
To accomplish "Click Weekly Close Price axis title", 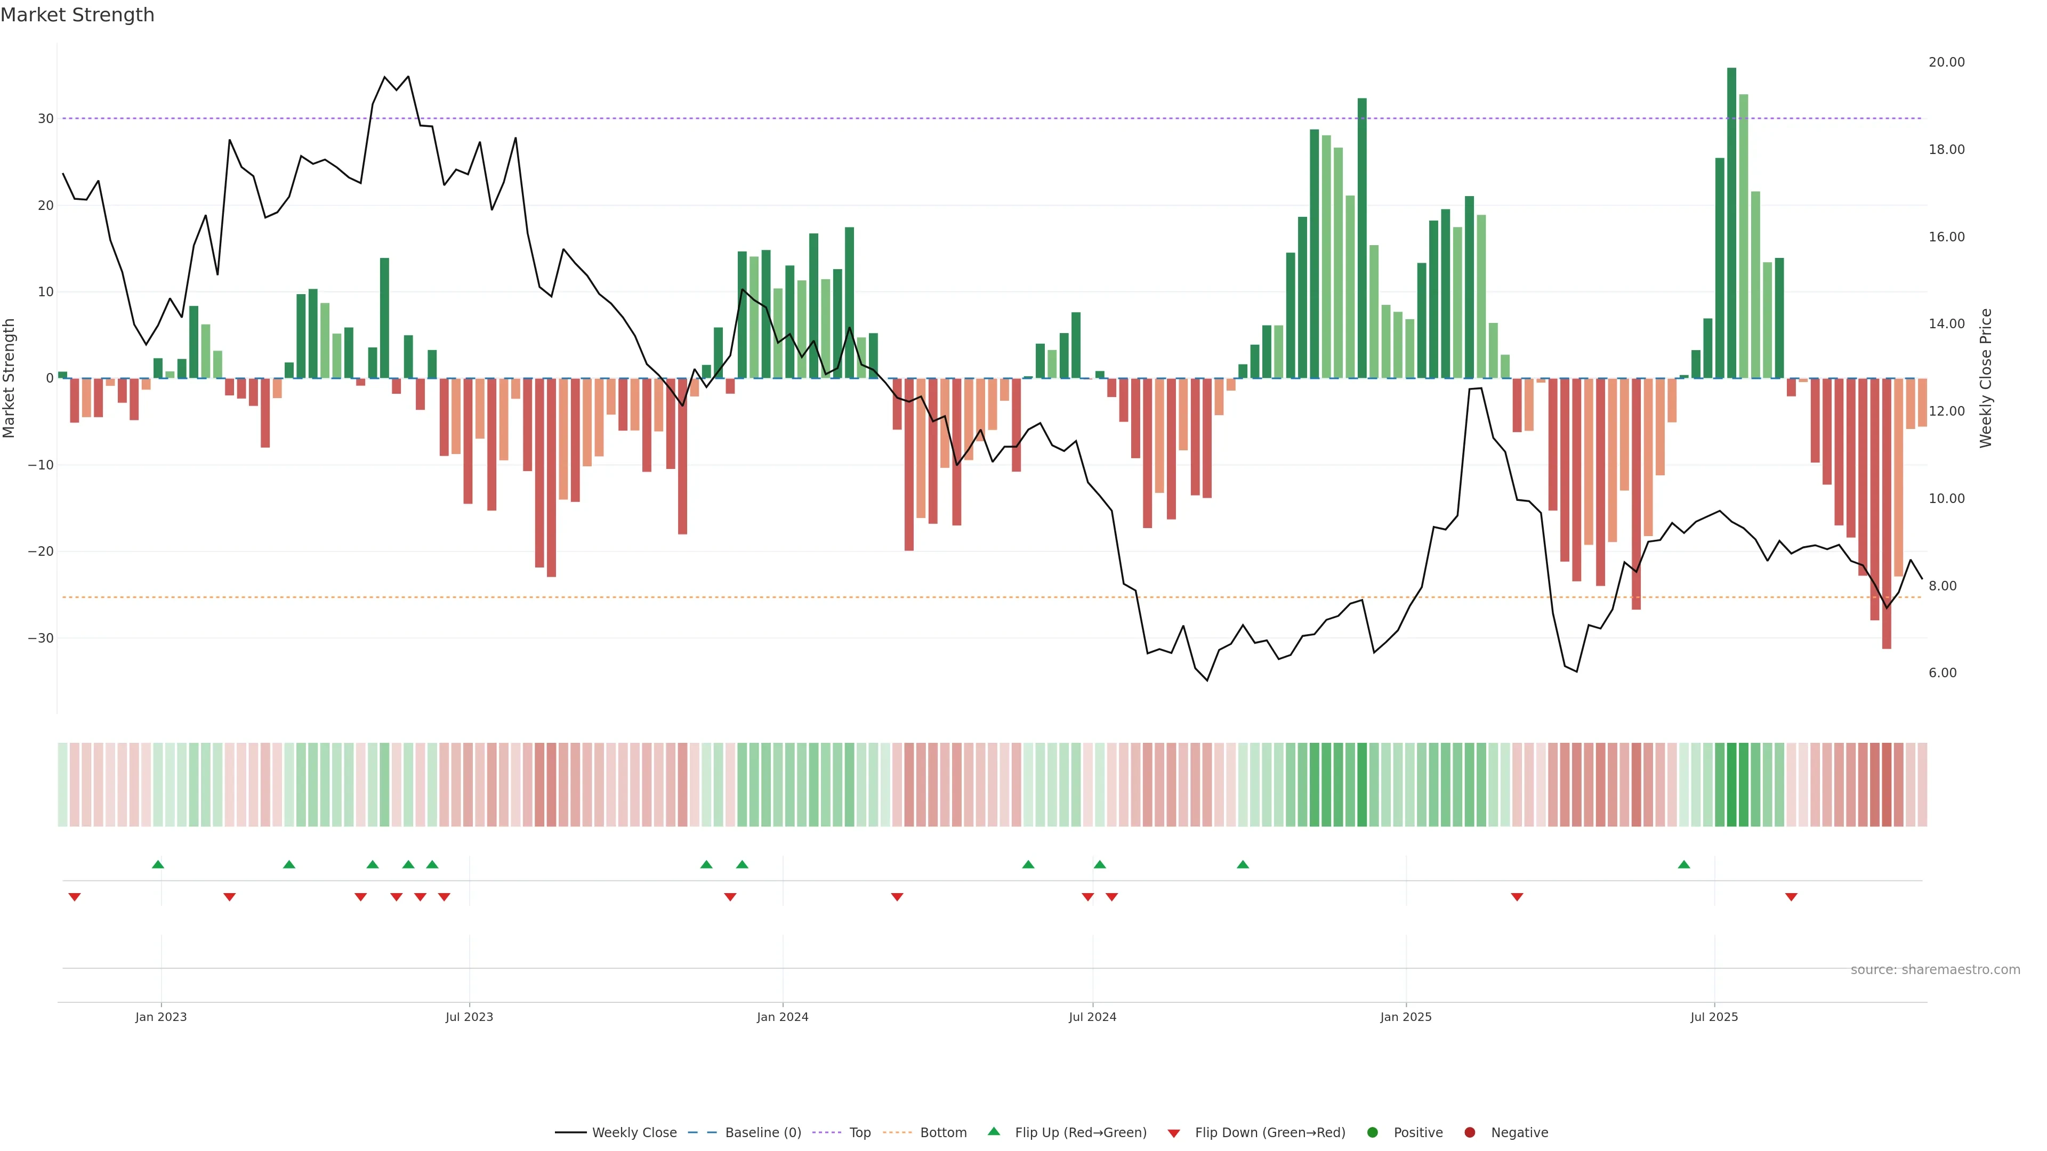I will pos(1986,378).
